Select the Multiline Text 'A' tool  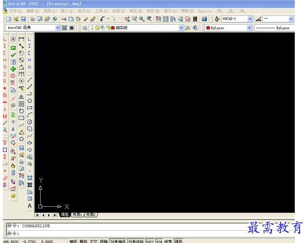[29, 206]
